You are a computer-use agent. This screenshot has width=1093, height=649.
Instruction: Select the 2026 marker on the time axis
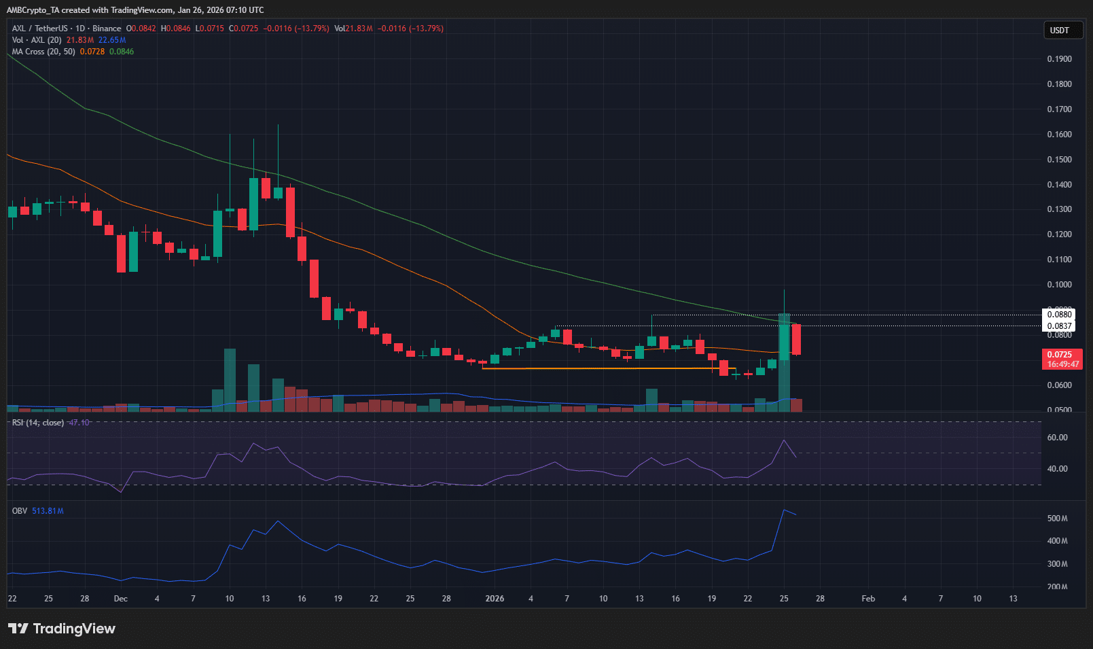point(494,599)
